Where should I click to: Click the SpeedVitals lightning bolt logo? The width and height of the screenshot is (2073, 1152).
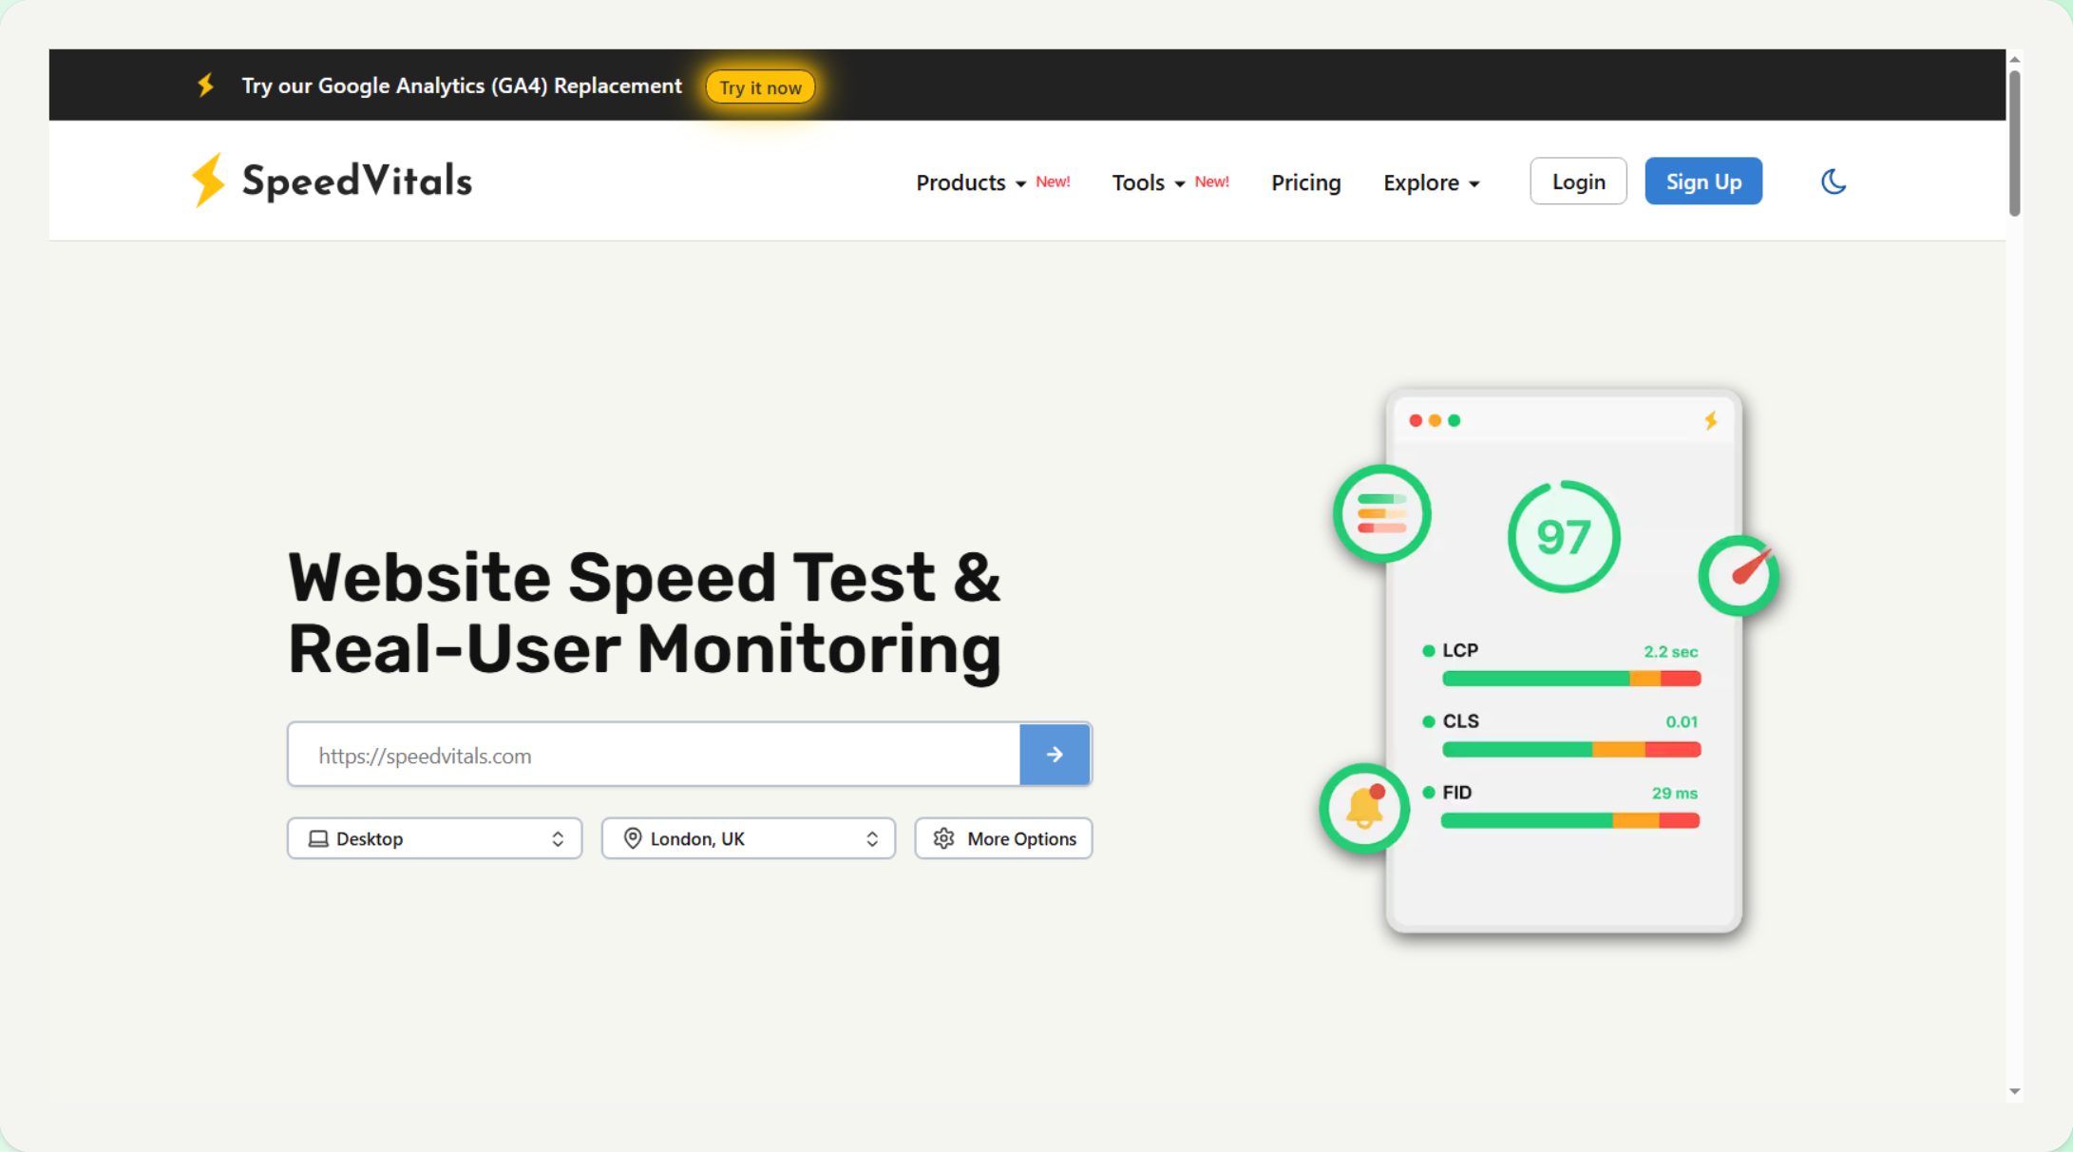pyautogui.click(x=208, y=181)
